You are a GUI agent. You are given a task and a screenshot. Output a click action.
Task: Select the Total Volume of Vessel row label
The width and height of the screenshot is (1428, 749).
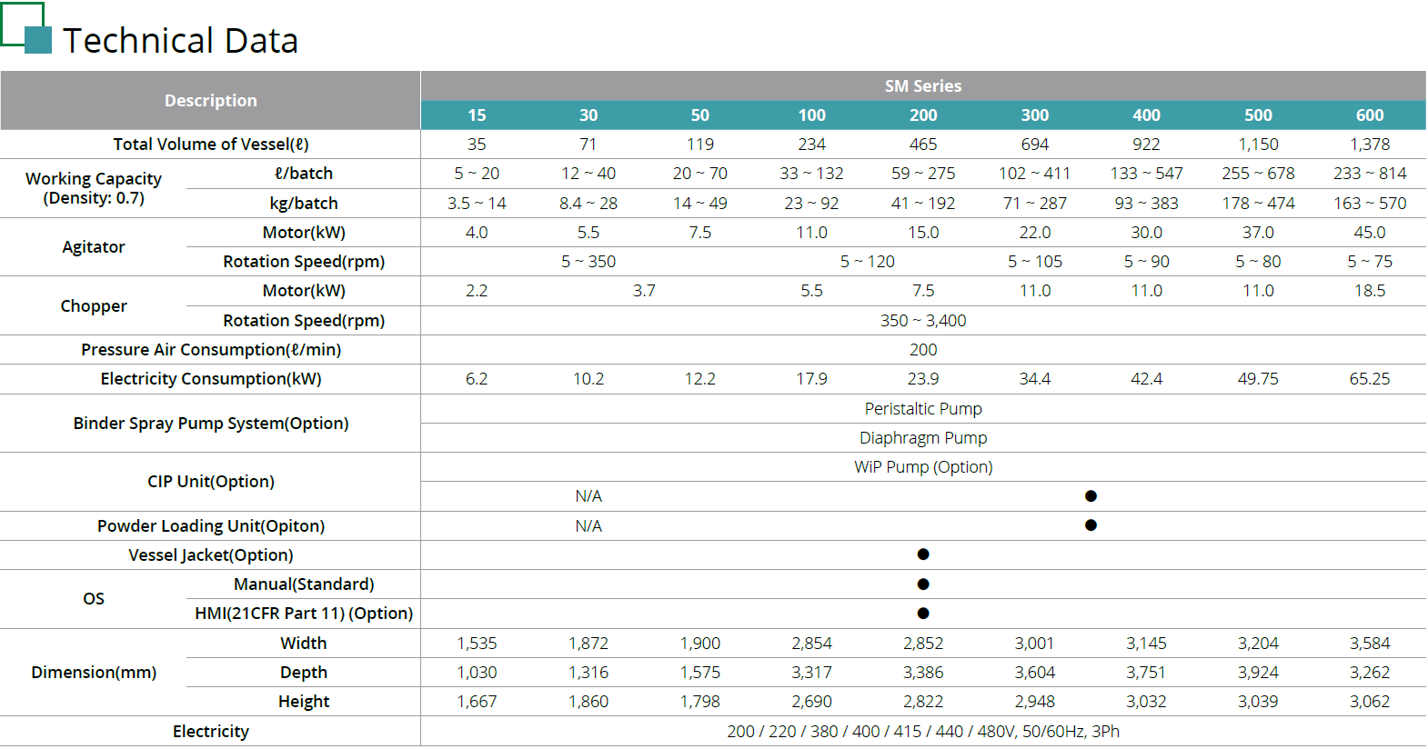[x=210, y=145]
